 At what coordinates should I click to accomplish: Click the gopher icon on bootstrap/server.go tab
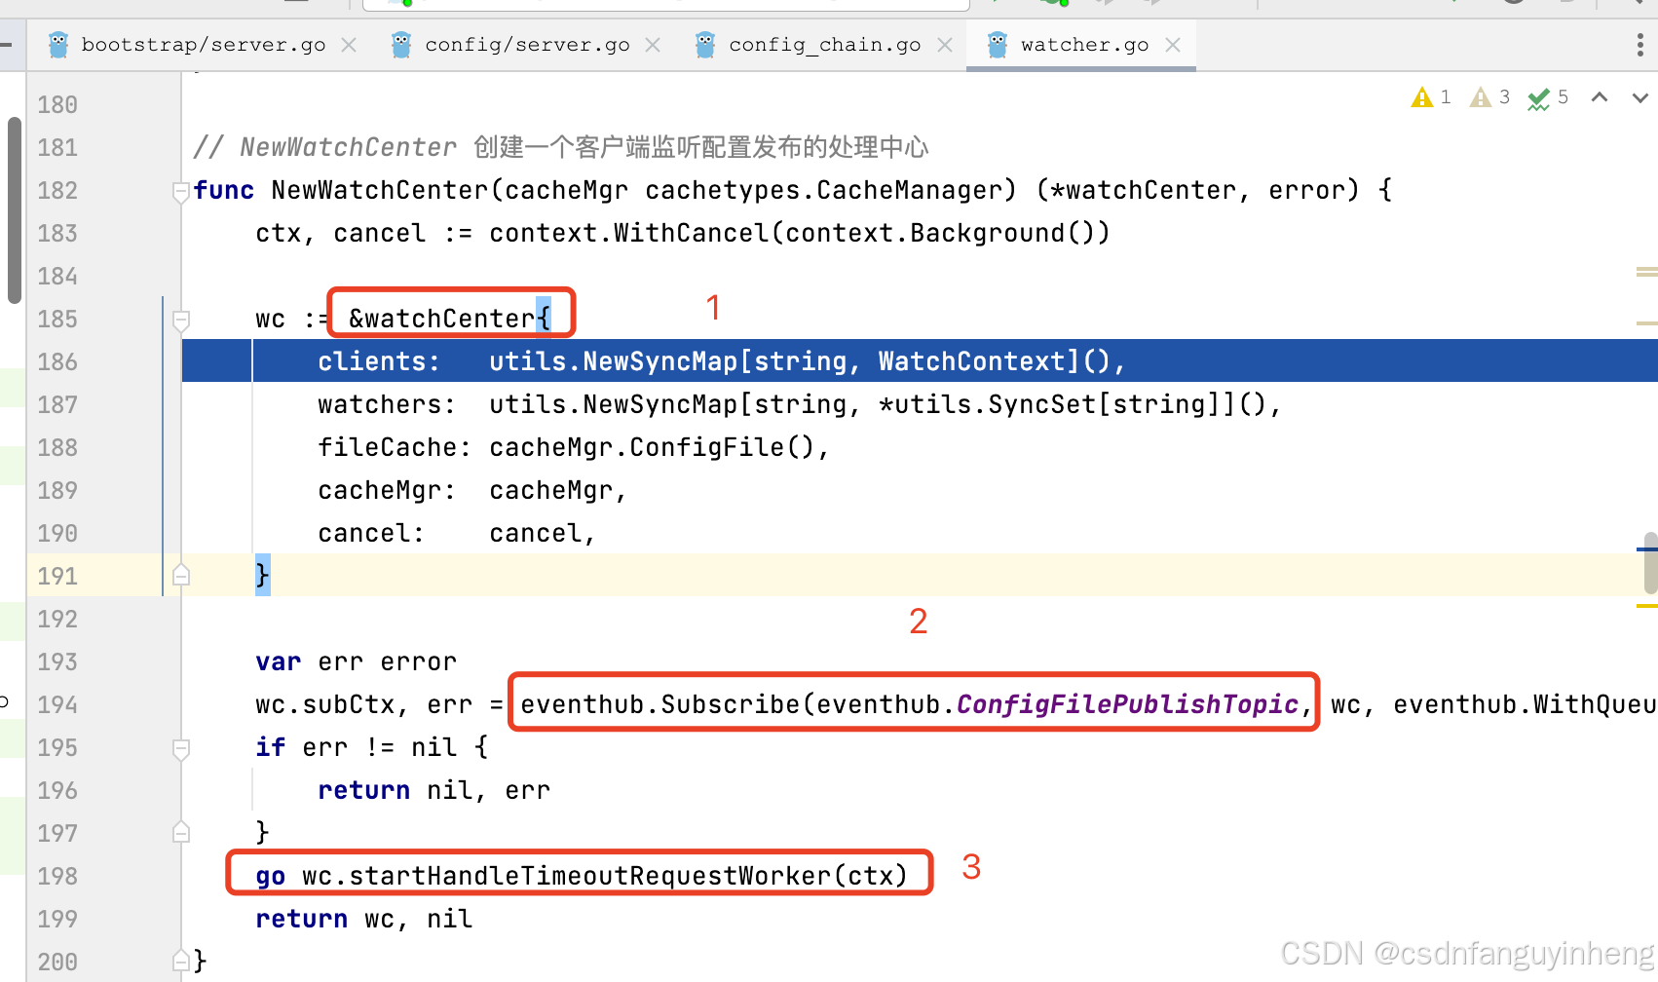[58, 45]
